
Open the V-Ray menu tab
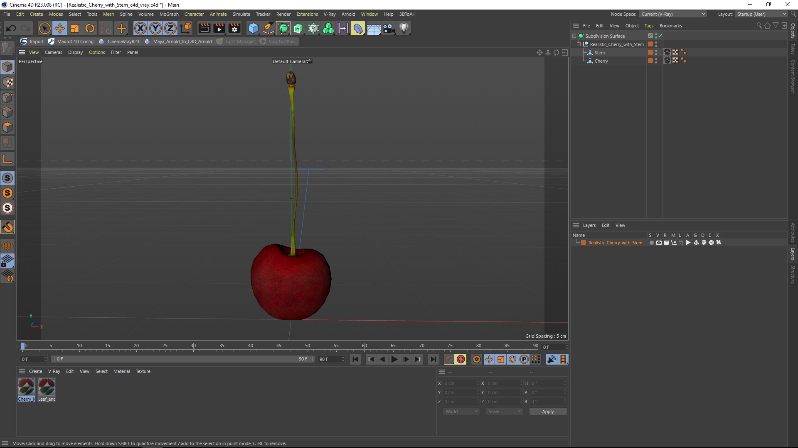tap(329, 14)
